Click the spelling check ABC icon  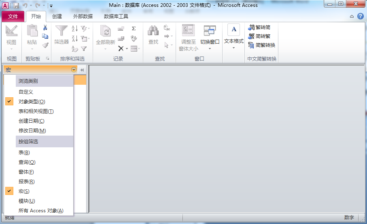[x=134, y=38]
